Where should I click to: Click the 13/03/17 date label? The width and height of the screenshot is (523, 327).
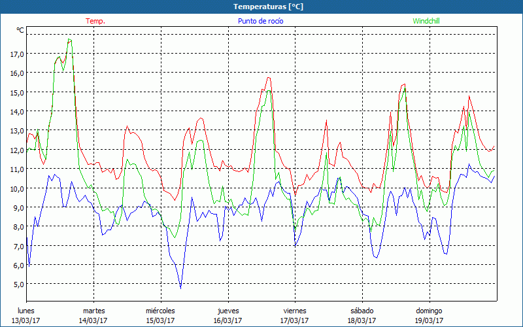[26, 320]
